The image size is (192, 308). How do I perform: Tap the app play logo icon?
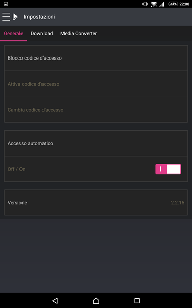pos(15,17)
